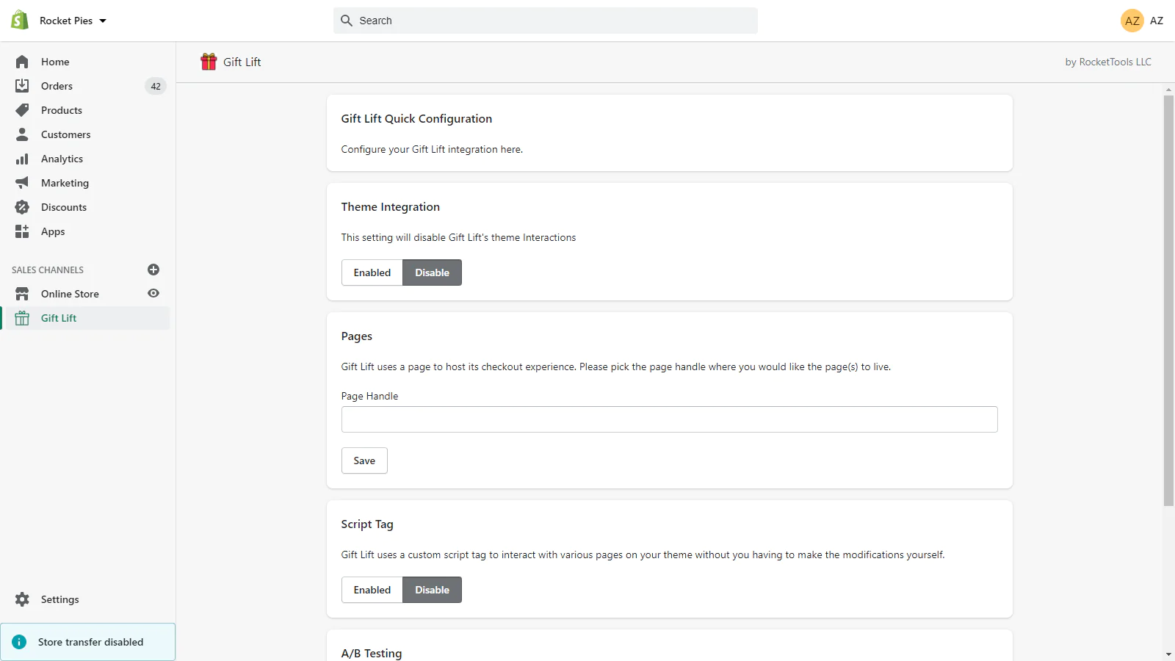The width and height of the screenshot is (1175, 661).
Task: Disable the Script Tag option
Action: pos(432,590)
